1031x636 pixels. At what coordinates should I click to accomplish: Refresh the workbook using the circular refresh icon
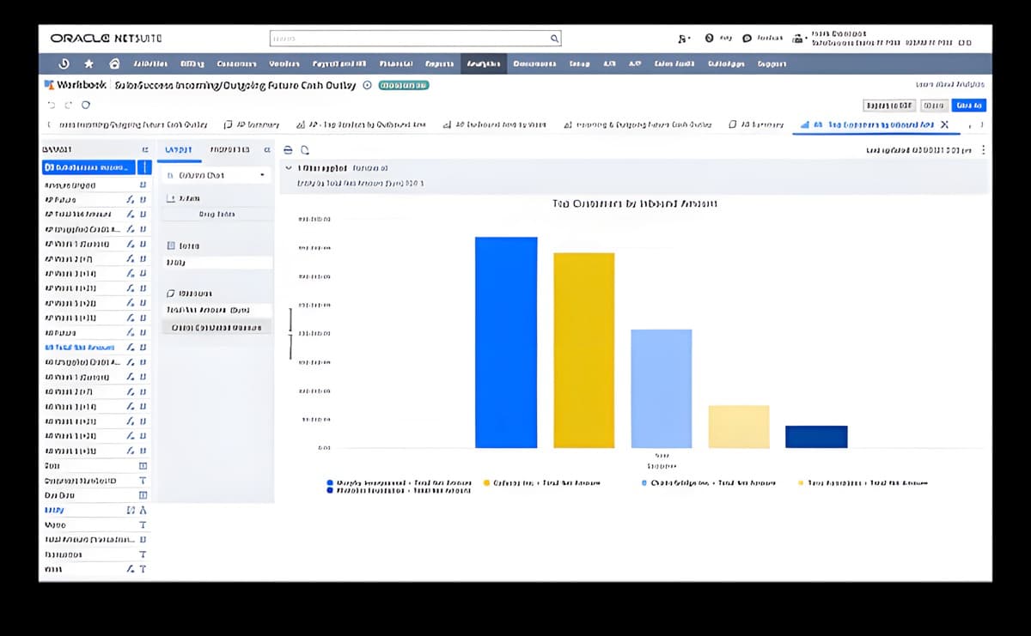(84, 105)
